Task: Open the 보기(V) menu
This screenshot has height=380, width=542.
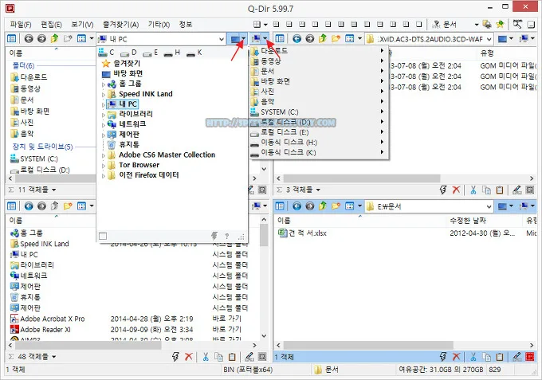Action: point(82,24)
